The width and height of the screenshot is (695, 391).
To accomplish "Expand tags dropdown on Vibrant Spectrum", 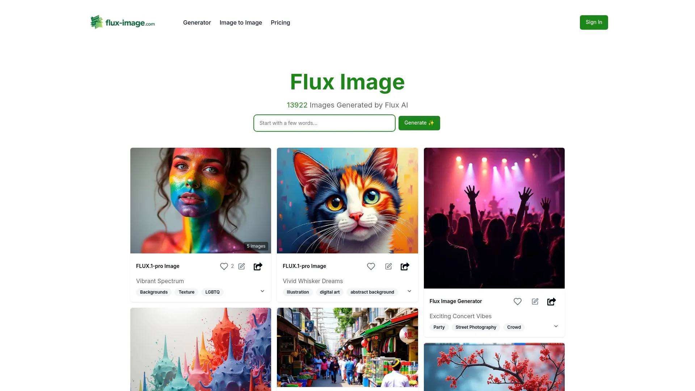I will tap(262, 291).
